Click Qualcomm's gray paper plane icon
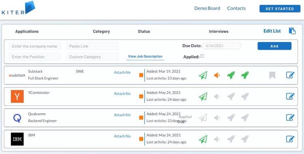Image resolution: width=304 pixels, height=154 pixels. (x=203, y=118)
